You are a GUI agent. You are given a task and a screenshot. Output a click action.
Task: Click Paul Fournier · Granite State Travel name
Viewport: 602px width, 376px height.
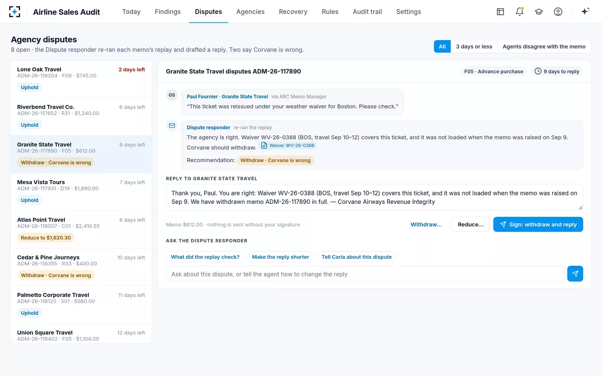(x=227, y=97)
